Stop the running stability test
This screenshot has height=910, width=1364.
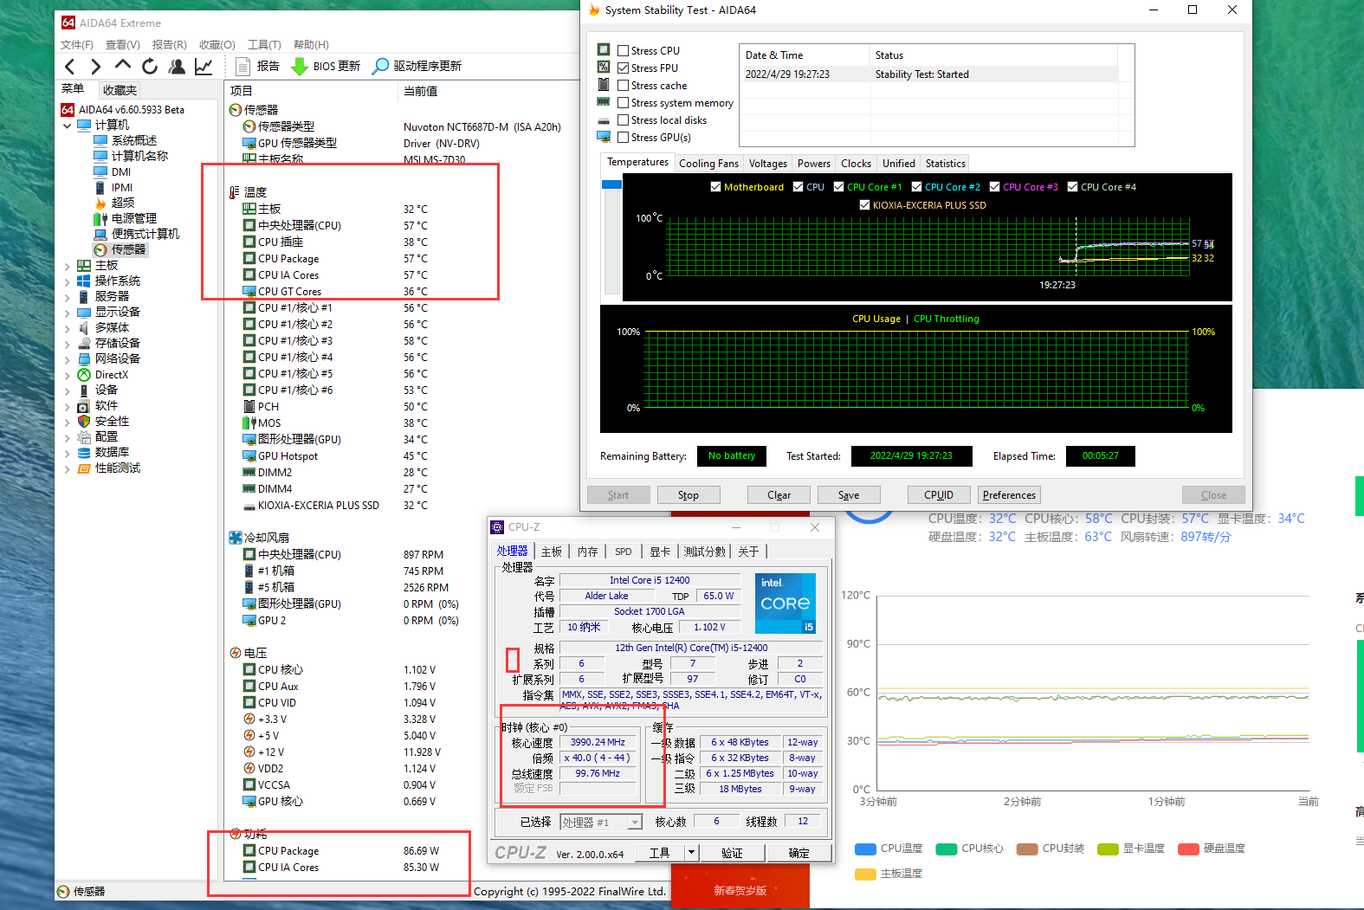pos(688,495)
